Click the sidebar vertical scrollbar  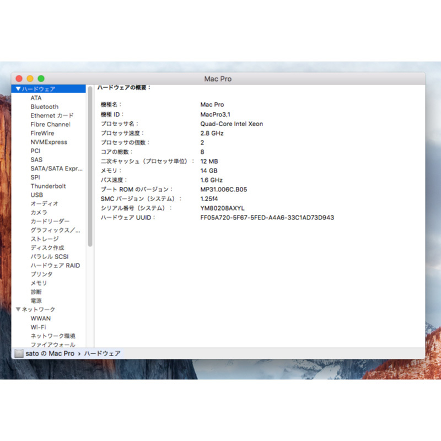(90, 165)
